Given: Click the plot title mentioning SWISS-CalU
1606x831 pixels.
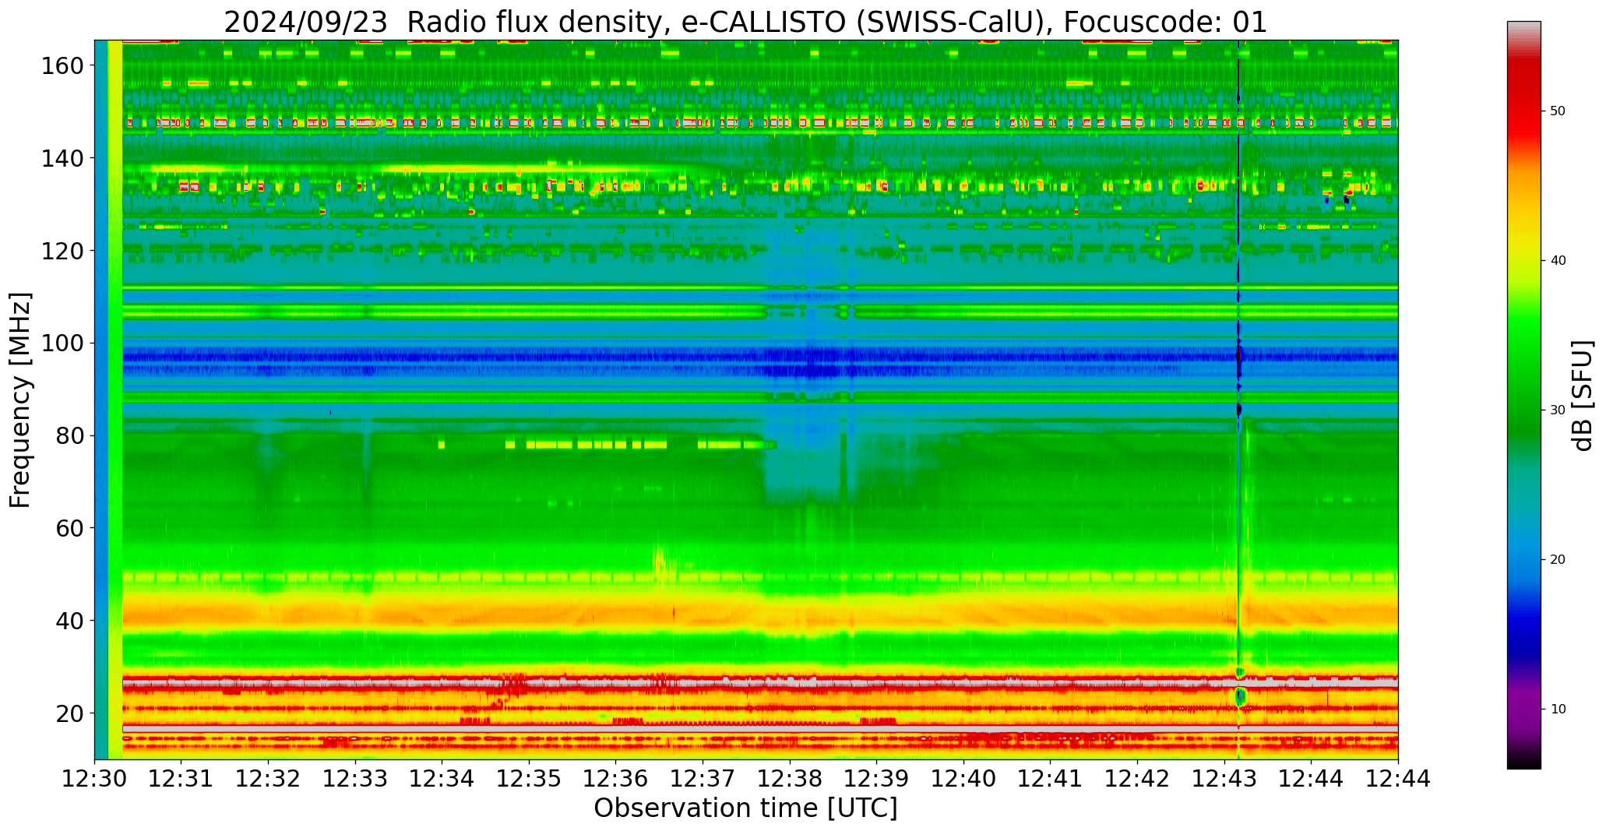Looking at the screenshot, I should click(745, 22).
